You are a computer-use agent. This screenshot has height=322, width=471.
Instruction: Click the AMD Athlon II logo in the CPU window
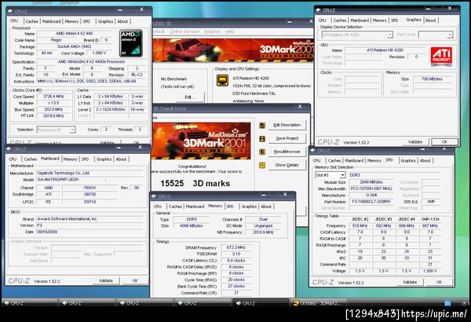tap(130, 43)
